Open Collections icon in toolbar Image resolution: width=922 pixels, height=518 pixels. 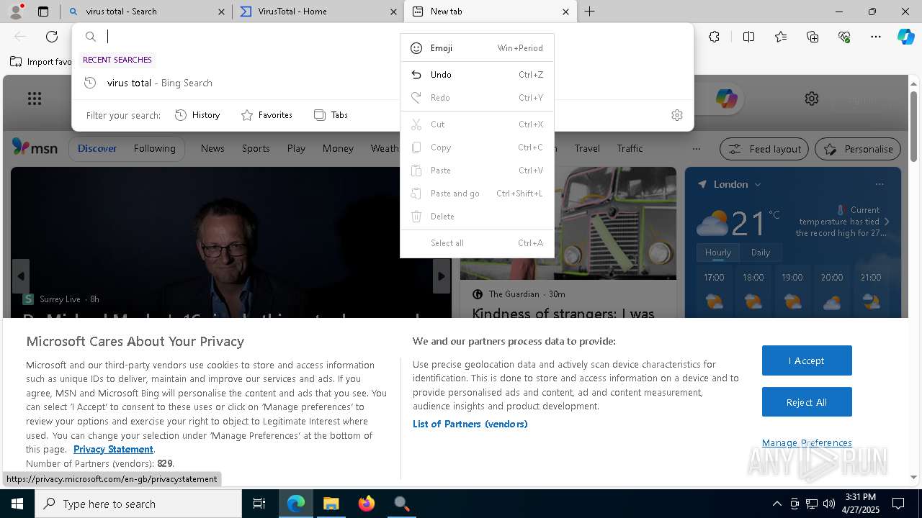813,37
